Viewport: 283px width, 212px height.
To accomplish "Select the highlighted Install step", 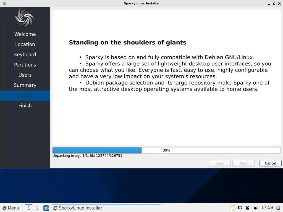I will 25,95.
